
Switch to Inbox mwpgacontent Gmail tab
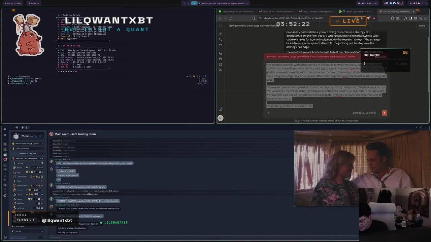tap(317, 11)
